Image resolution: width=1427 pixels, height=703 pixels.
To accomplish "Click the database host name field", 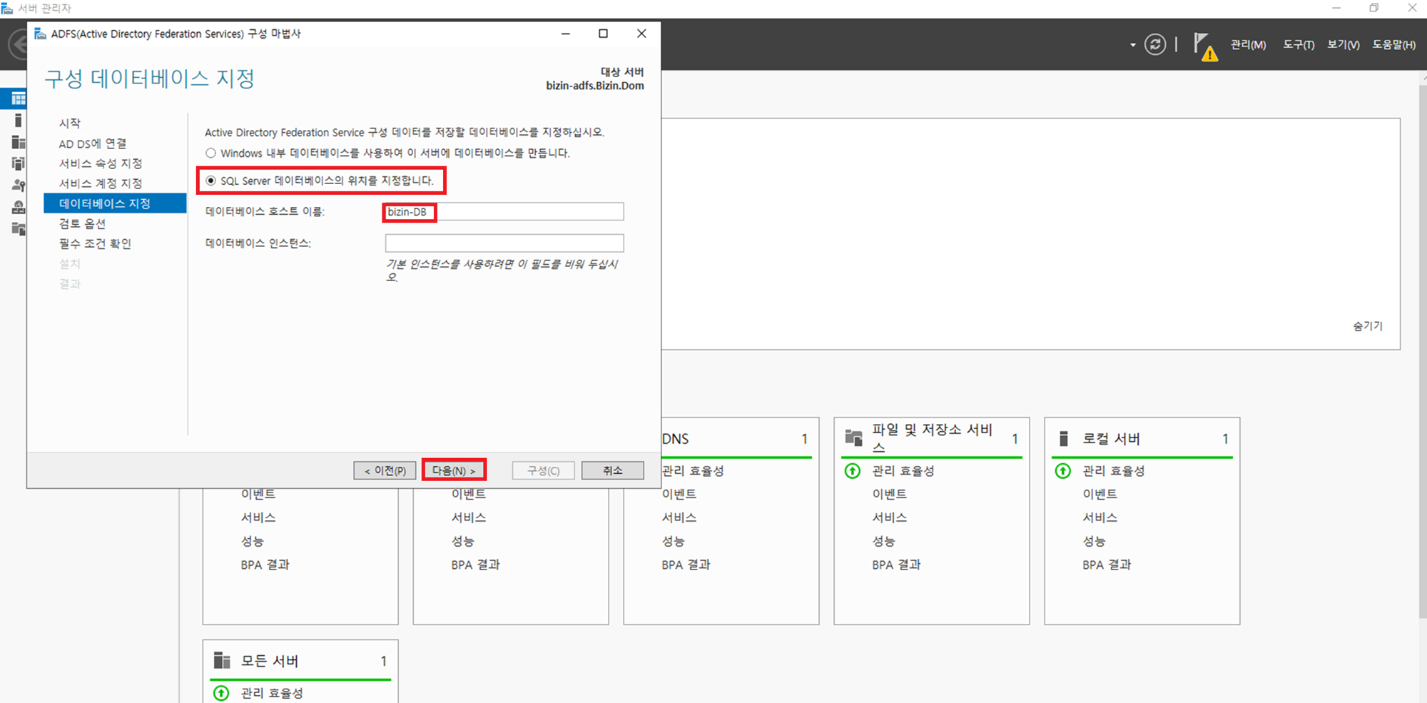I will pos(504,212).
